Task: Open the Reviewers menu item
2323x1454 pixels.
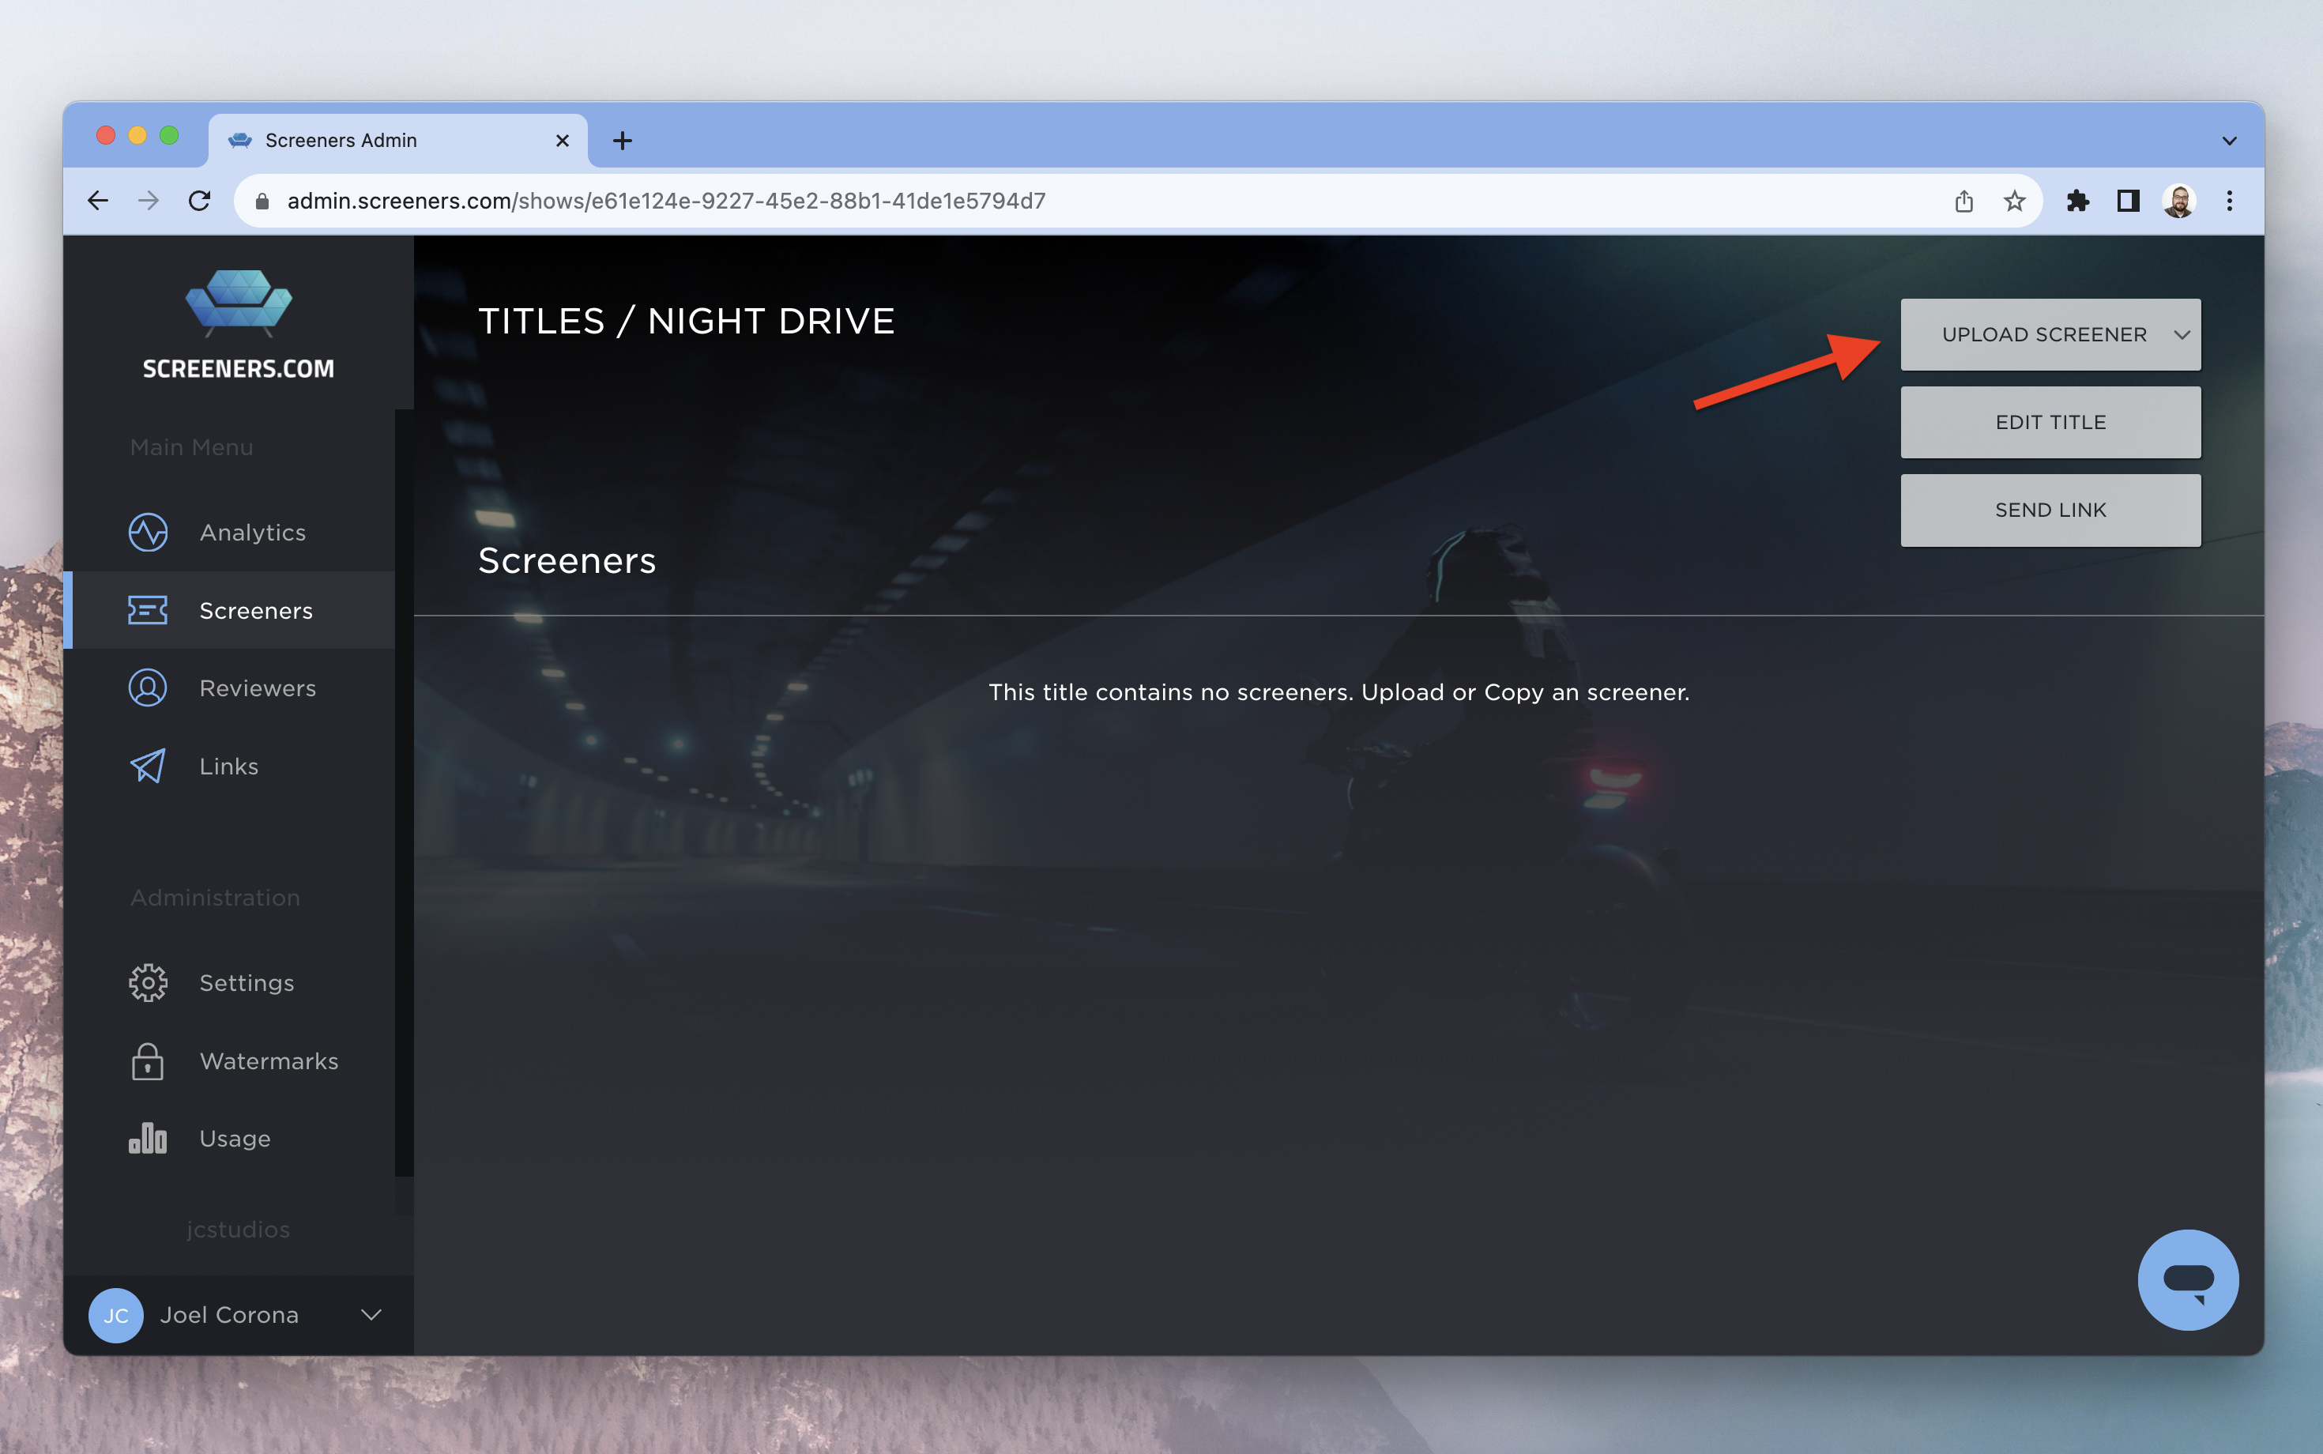Action: [x=231, y=687]
